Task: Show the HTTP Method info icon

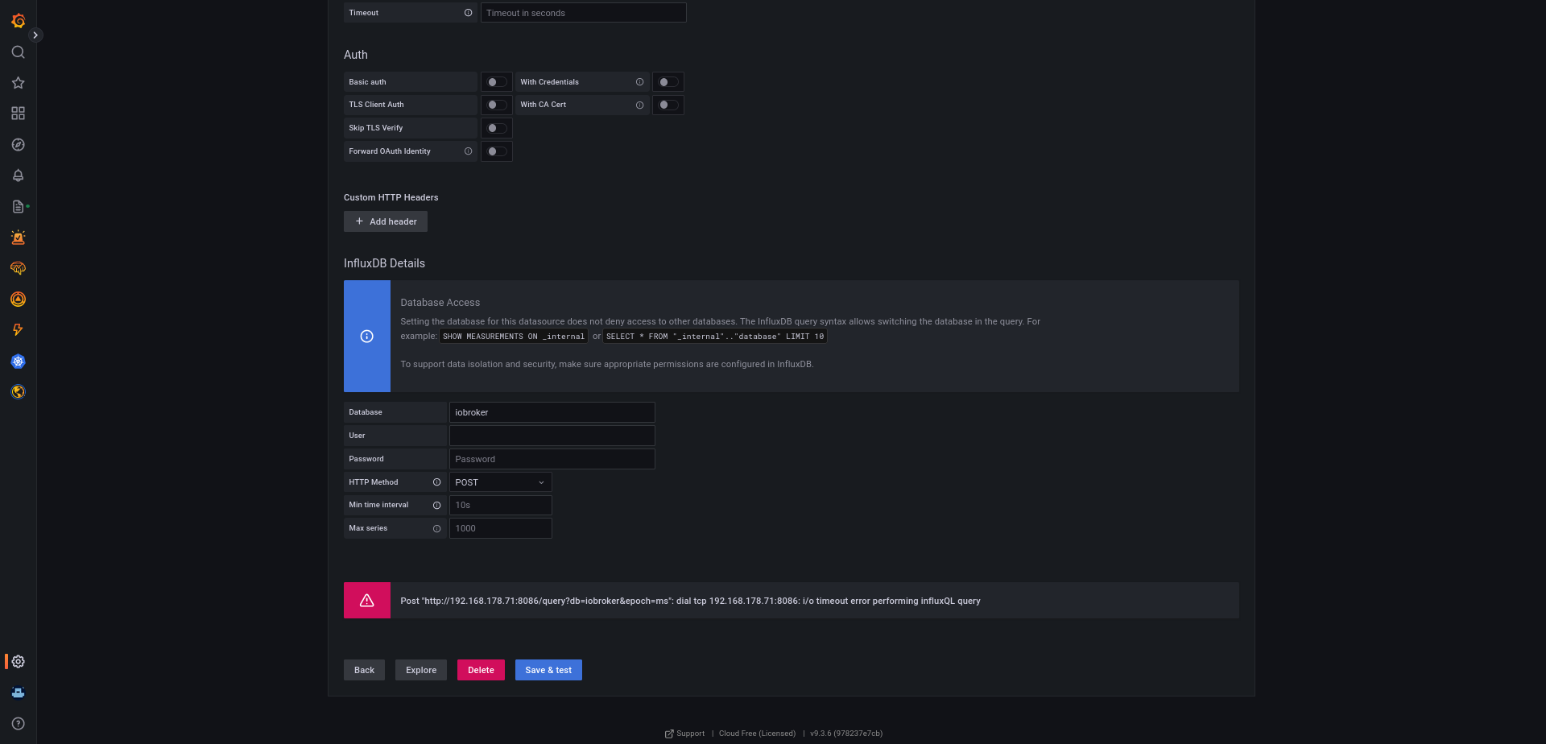Action: point(436,482)
